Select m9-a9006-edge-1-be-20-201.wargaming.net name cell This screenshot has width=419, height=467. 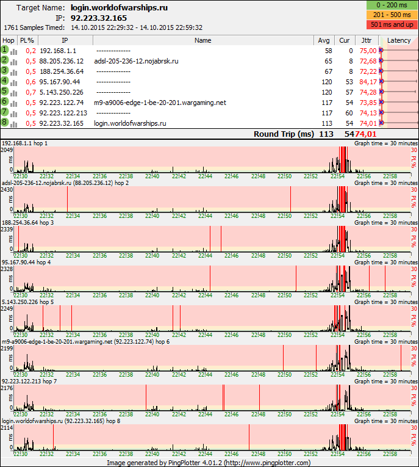click(160, 103)
